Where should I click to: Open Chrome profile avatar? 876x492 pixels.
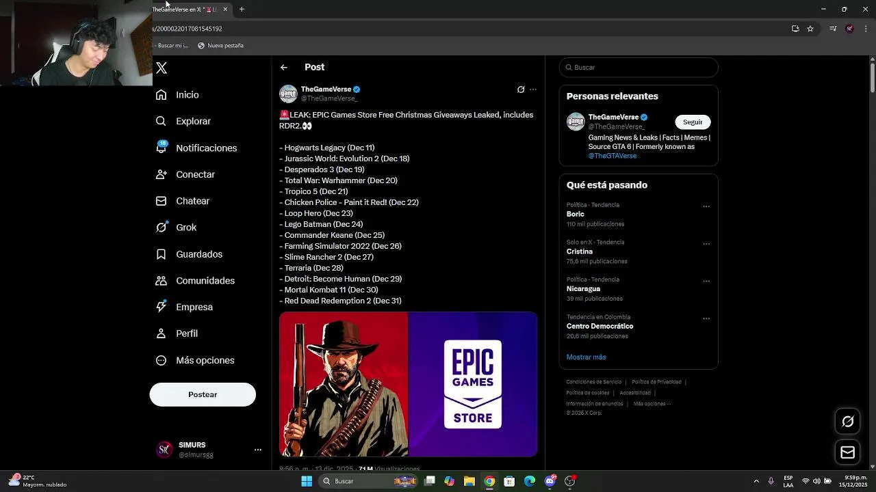(x=849, y=29)
